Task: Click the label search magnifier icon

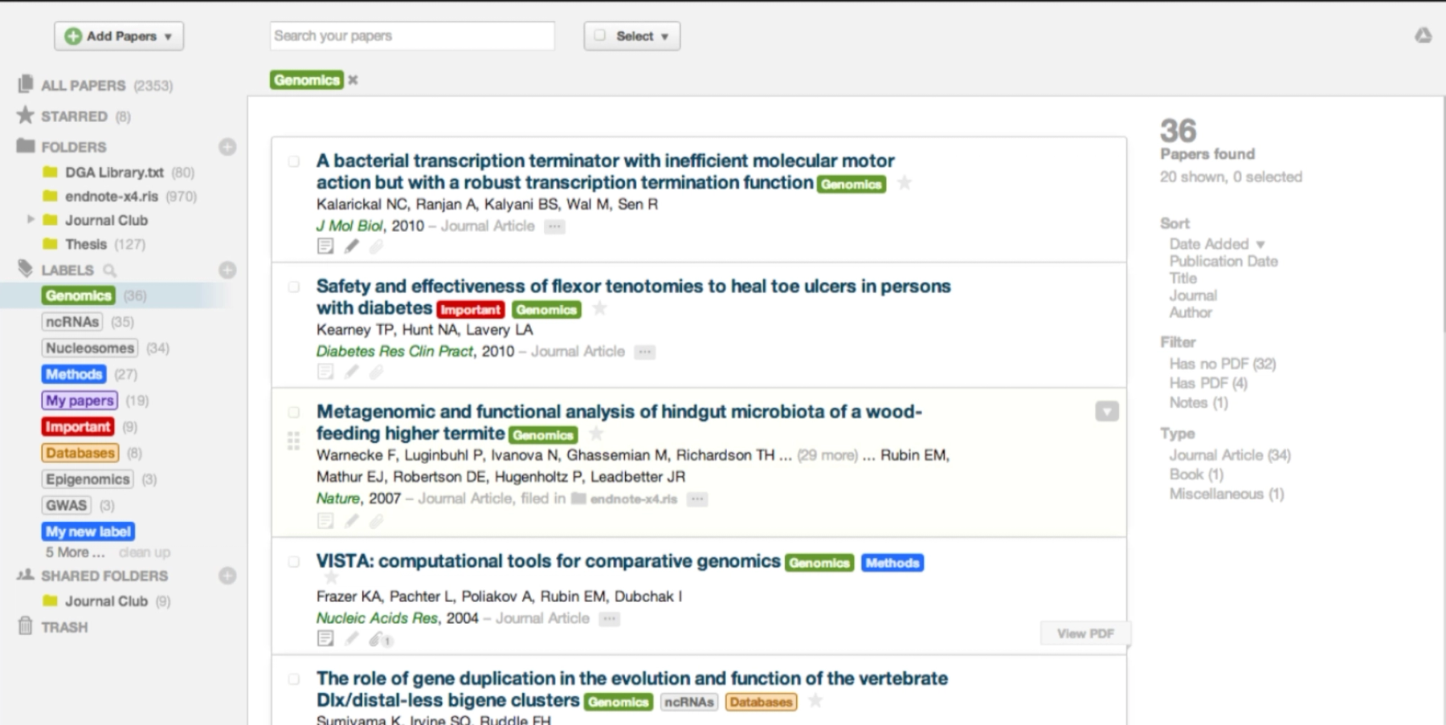Action: coord(110,271)
